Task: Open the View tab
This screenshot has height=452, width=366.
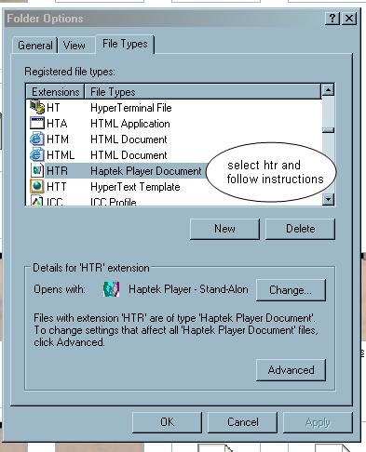Action: pyautogui.click(x=75, y=46)
